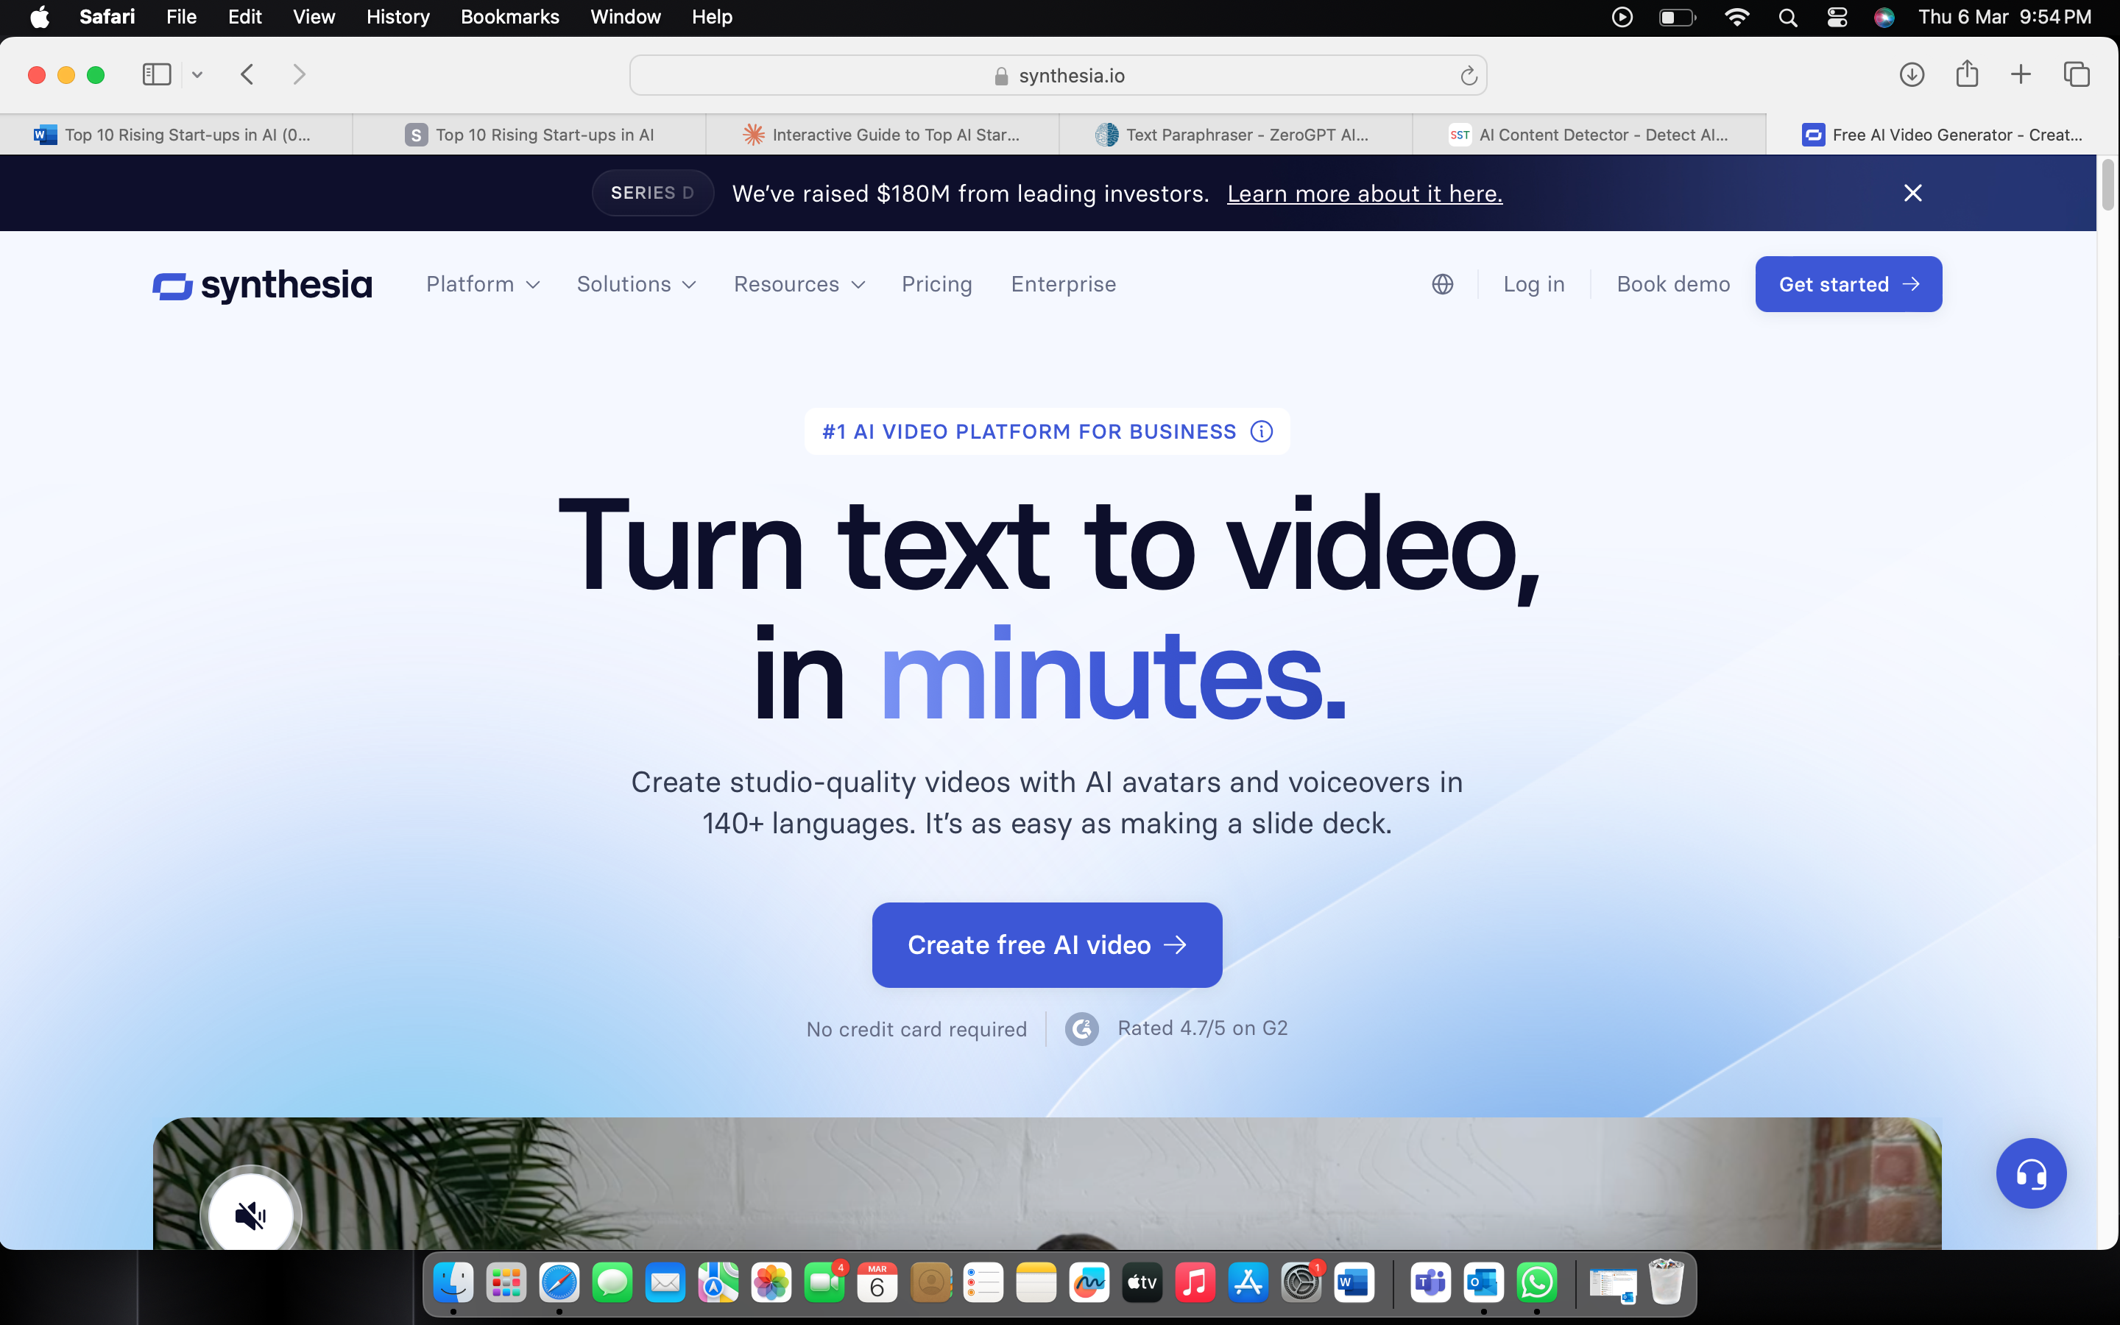This screenshot has height=1325, width=2120.
Task: Open a new tab with the plus icon
Action: (x=2020, y=74)
